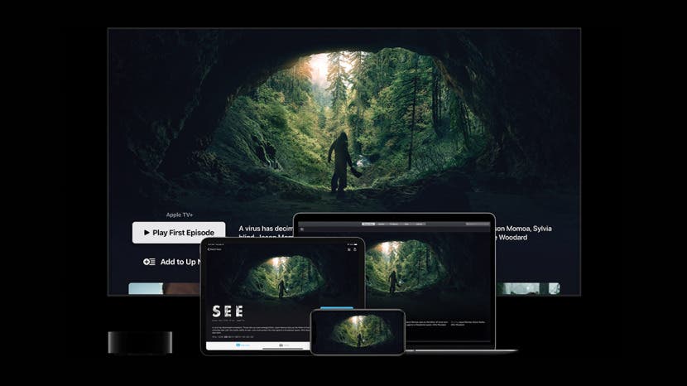This screenshot has height=386, width=687.
Task: Tap the blue Watch Now tab in the iPad's bottom bar
Action: click(243, 345)
